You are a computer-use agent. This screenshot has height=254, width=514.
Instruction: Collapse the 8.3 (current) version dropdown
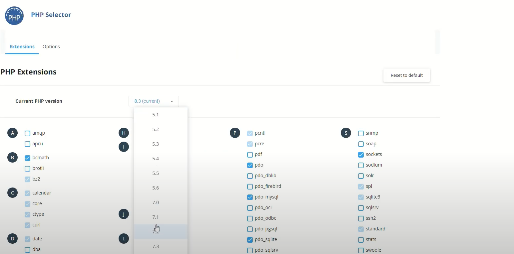click(x=154, y=101)
